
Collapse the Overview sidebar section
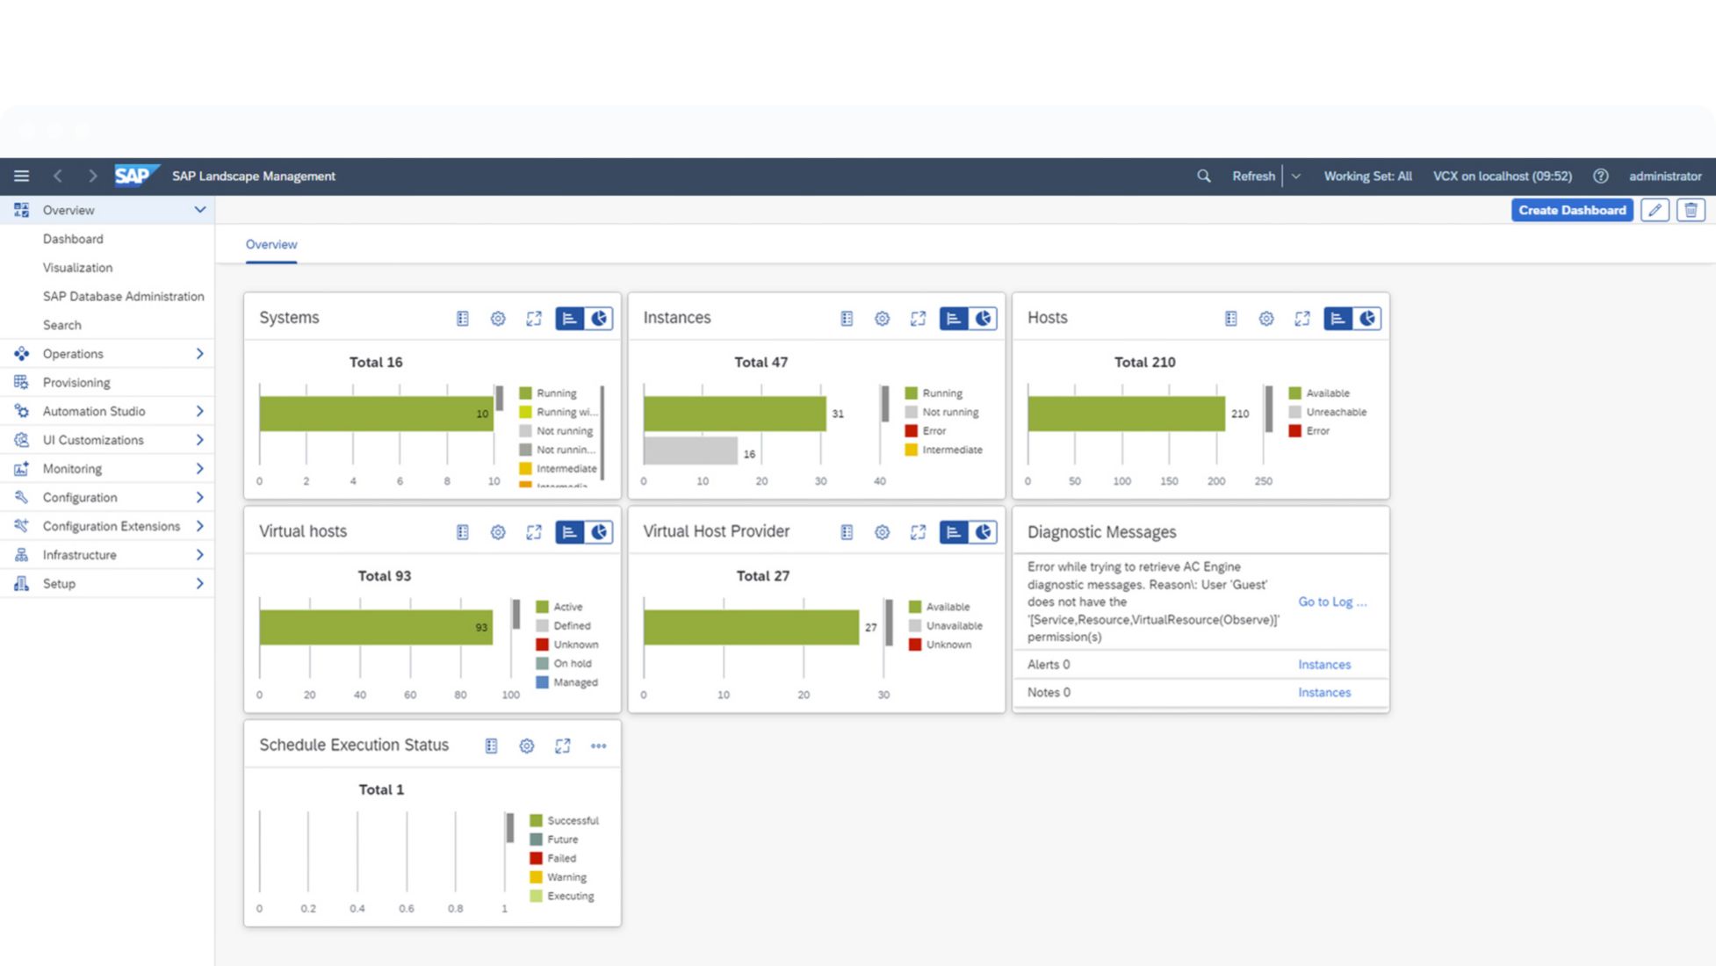(199, 210)
